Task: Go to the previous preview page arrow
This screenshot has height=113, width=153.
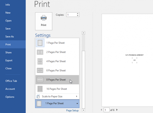Action: (x=101, y=110)
